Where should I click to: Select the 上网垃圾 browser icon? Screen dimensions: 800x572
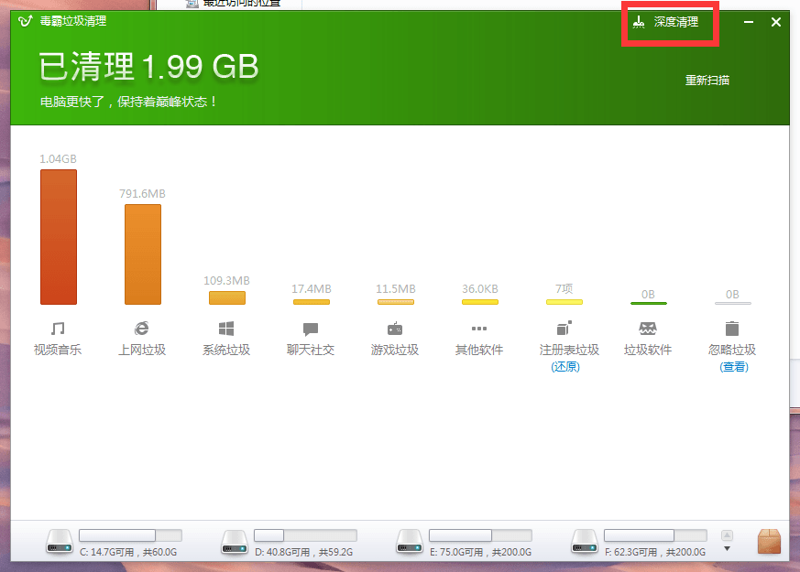point(142,328)
